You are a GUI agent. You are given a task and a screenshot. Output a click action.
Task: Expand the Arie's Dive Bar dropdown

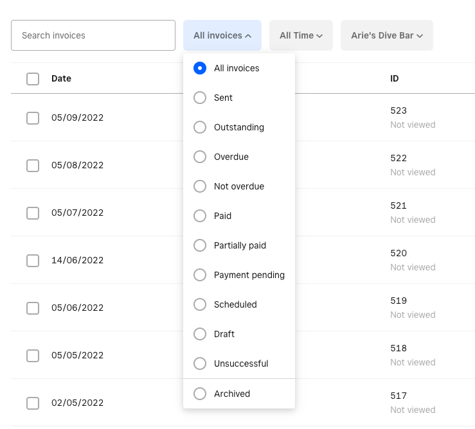click(386, 35)
